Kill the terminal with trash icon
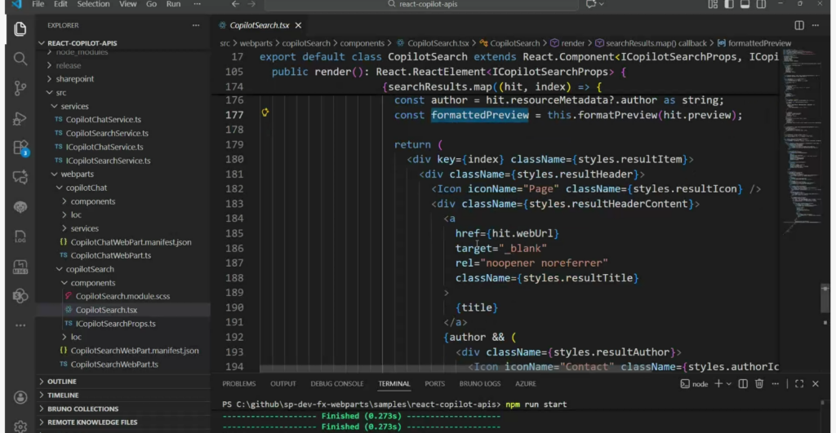This screenshot has width=836, height=433. pos(759,383)
